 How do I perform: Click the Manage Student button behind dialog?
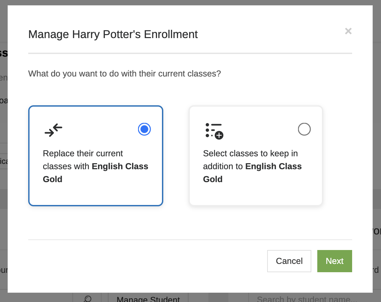pos(148,298)
